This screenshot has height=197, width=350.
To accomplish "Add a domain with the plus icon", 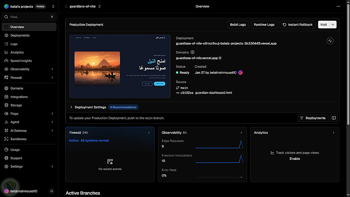I will (192, 52).
